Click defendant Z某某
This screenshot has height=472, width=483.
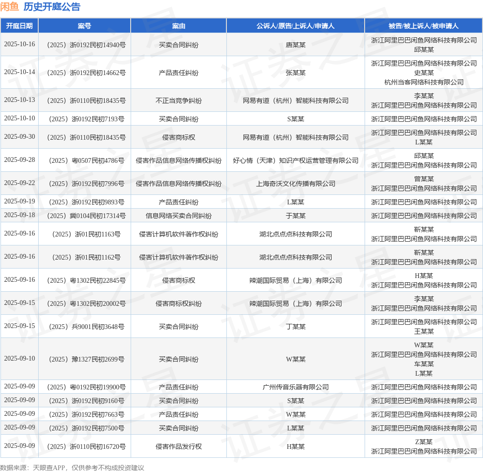pyautogui.click(x=424, y=442)
